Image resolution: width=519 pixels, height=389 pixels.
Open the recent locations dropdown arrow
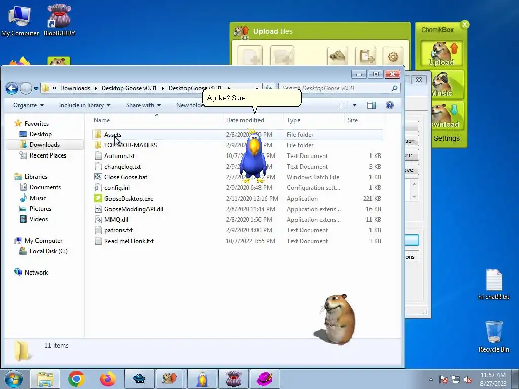[x=36, y=88]
